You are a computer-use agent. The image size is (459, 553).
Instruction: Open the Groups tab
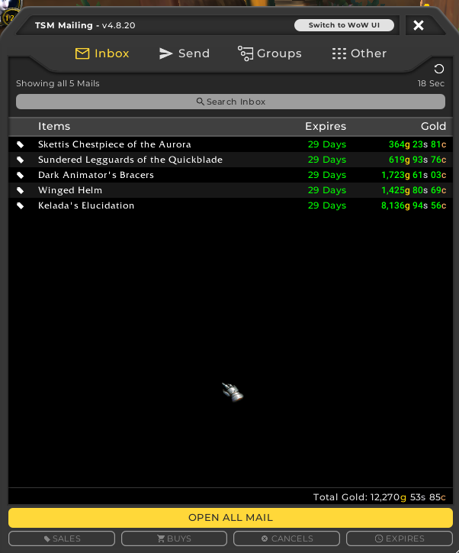tap(269, 53)
